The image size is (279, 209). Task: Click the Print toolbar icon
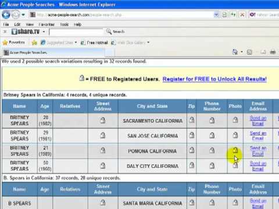(x=273, y=52)
